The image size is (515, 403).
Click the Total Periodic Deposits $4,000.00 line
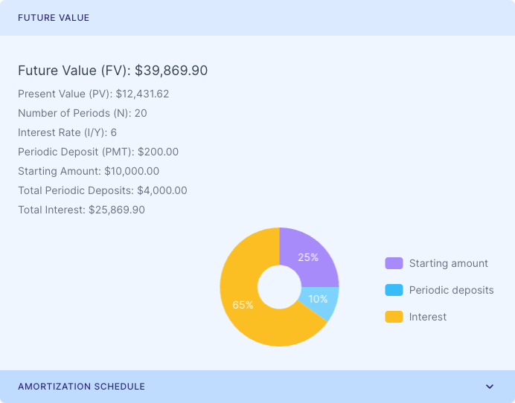pos(103,190)
